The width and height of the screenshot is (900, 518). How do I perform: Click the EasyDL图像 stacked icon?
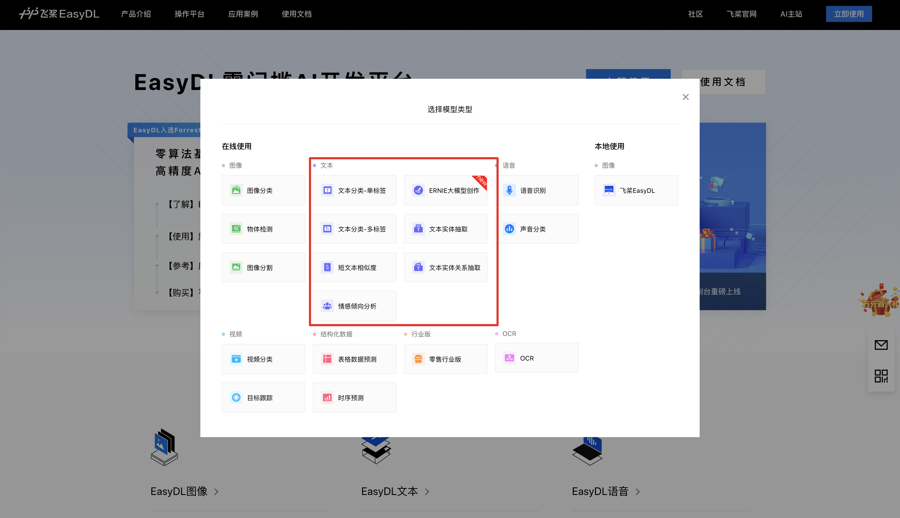(x=164, y=447)
